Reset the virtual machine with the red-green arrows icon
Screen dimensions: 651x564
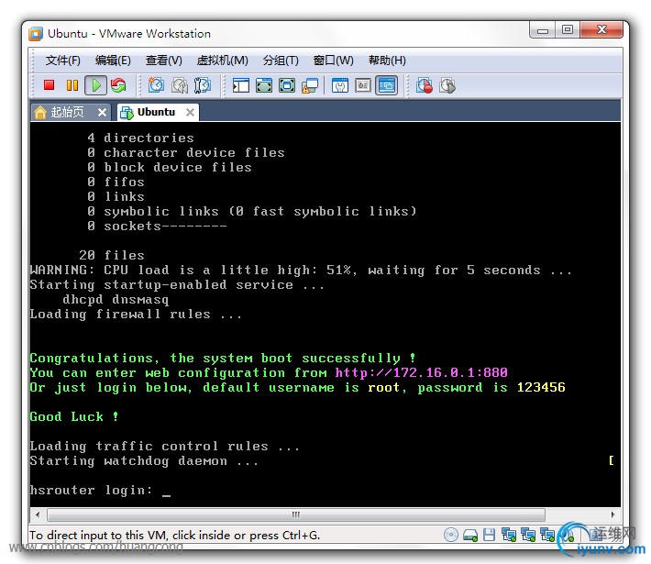pos(119,85)
